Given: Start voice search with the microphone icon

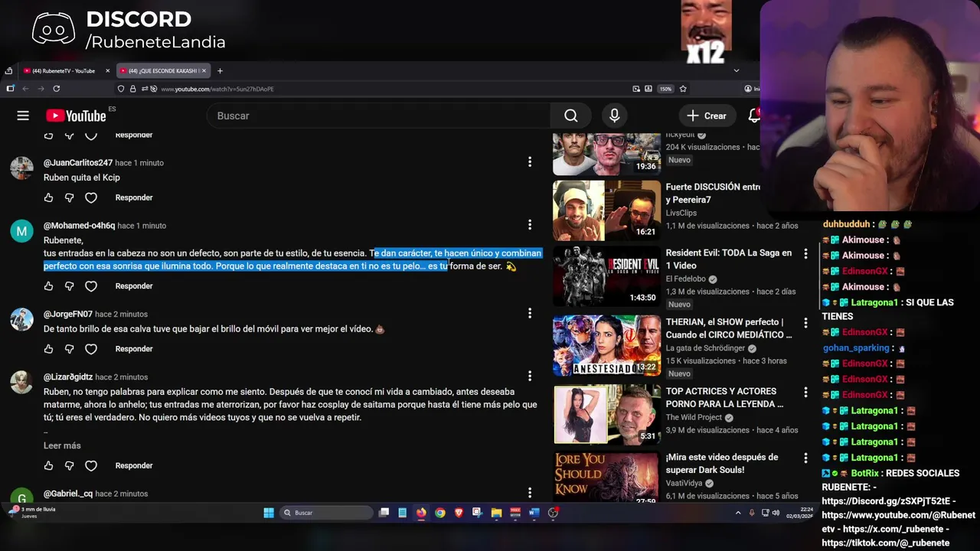Looking at the screenshot, I should pos(614,116).
